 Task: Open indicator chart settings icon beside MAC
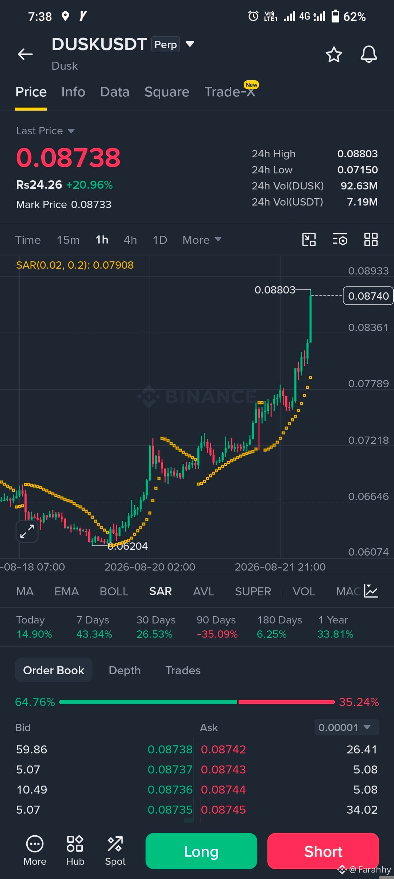click(x=371, y=591)
